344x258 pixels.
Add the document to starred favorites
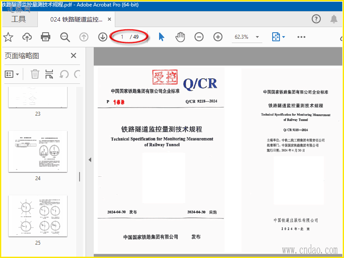coord(8,37)
